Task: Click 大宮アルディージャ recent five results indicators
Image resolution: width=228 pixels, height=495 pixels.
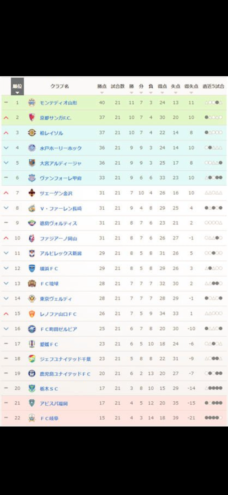Action: coord(213,163)
